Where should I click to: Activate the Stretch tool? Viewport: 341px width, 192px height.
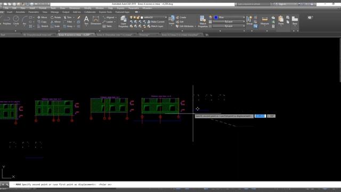[x=43, y=26]
